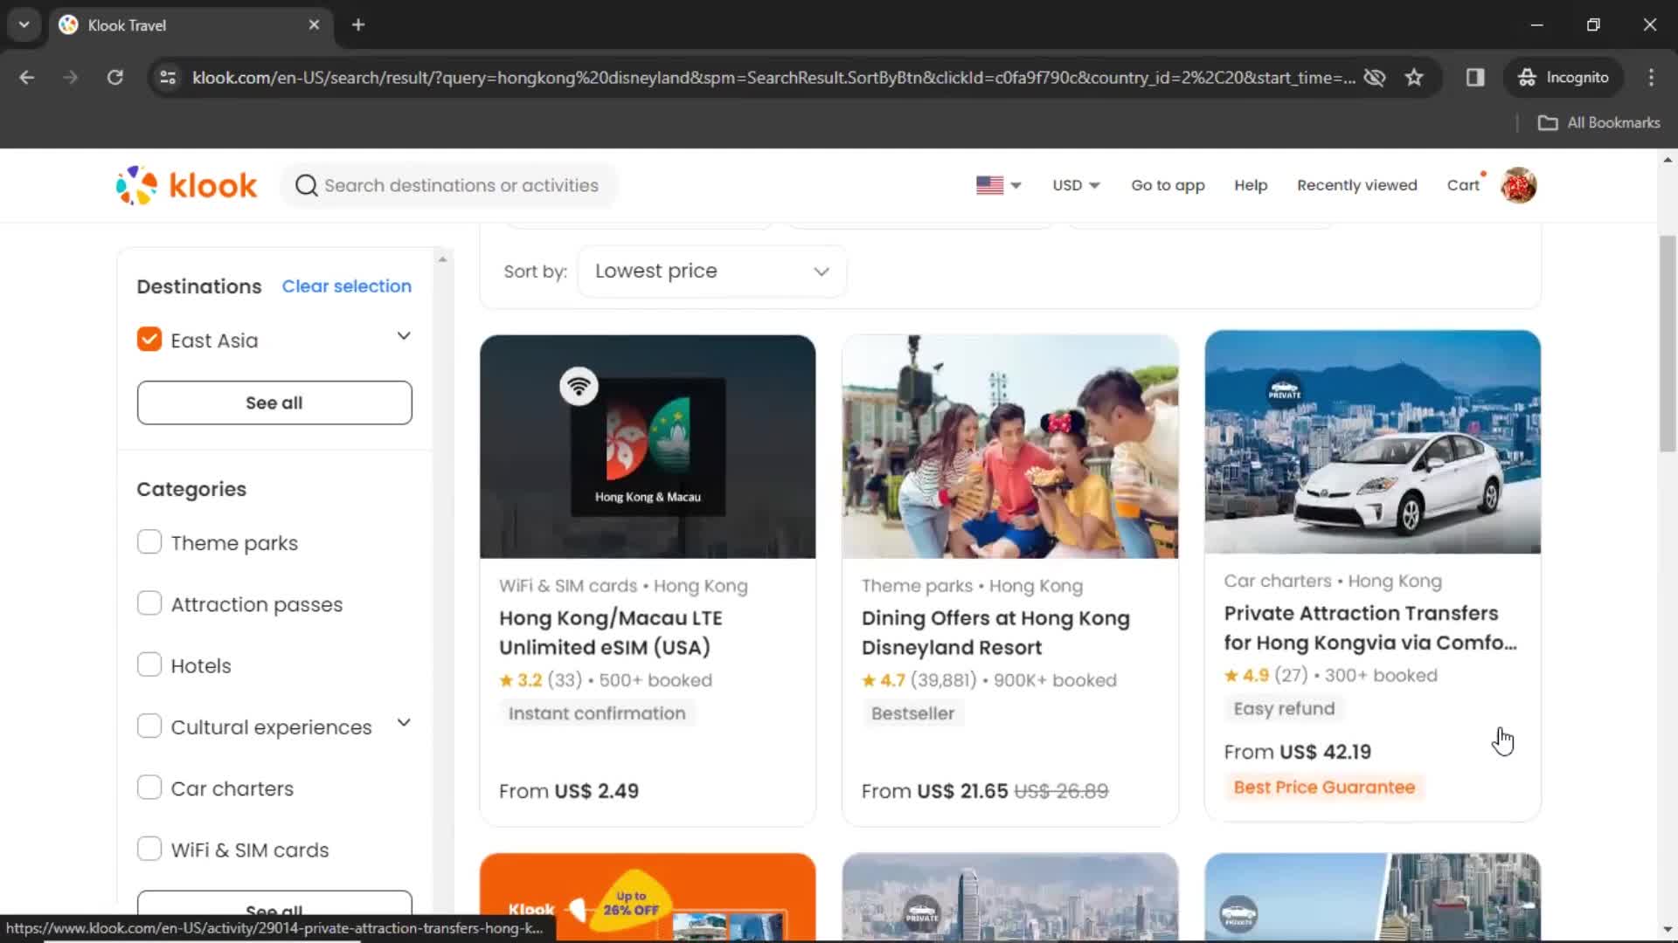The height and width of the screenshot is (943, 1678).
Task: Enable the Theme parks category checkbox
Action: [x=149, y=542]
